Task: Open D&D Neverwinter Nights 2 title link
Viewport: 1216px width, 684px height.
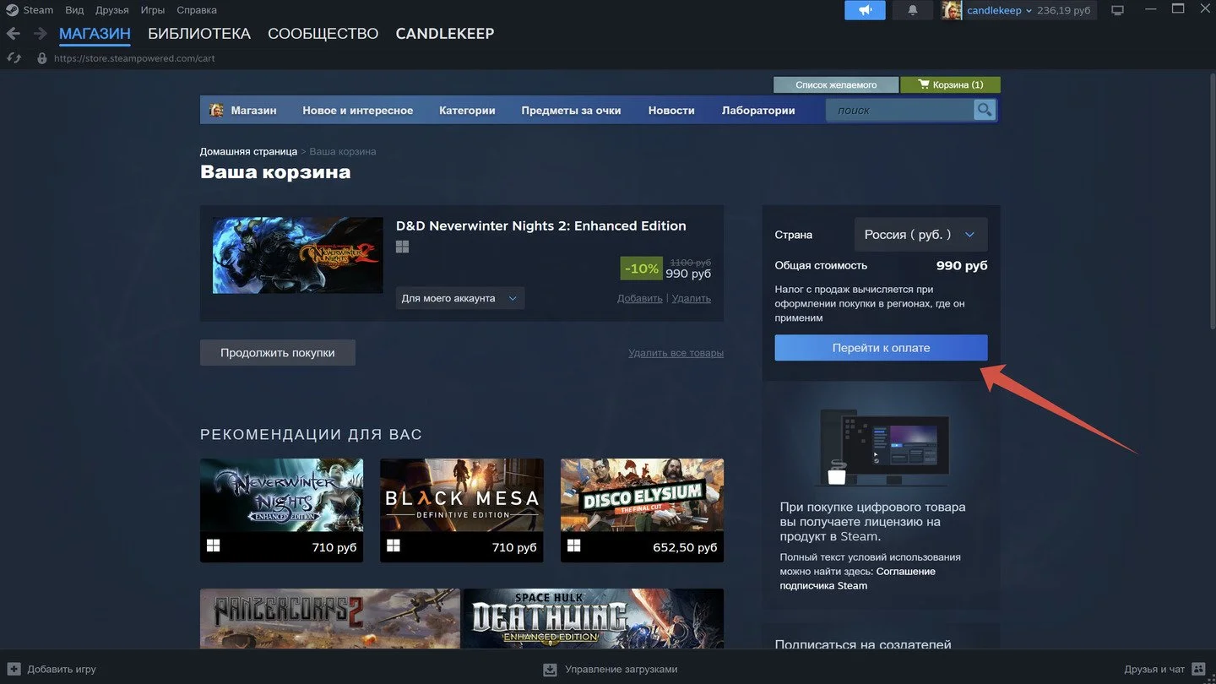Action: (x=540, y=225)
